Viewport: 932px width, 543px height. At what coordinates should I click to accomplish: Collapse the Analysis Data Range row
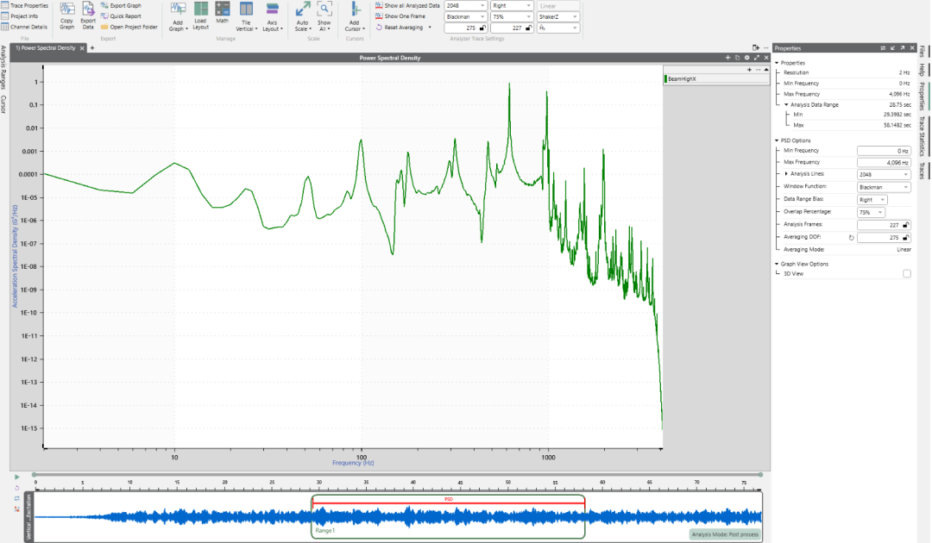(786, 104)
